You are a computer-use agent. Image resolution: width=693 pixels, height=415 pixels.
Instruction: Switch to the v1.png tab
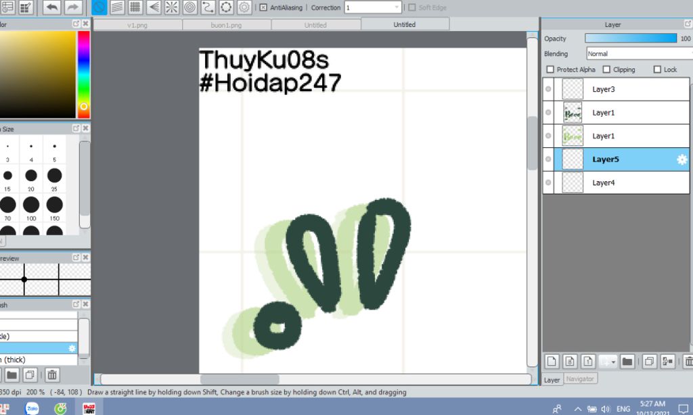[x=137, y=25]
